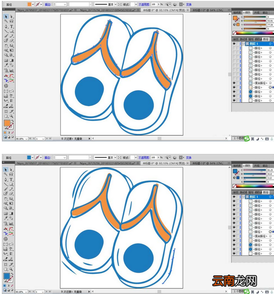The image size is (274, 294).
Task: Select the Pen tool in the upper screenshot
Action: [x=6, y=26]
